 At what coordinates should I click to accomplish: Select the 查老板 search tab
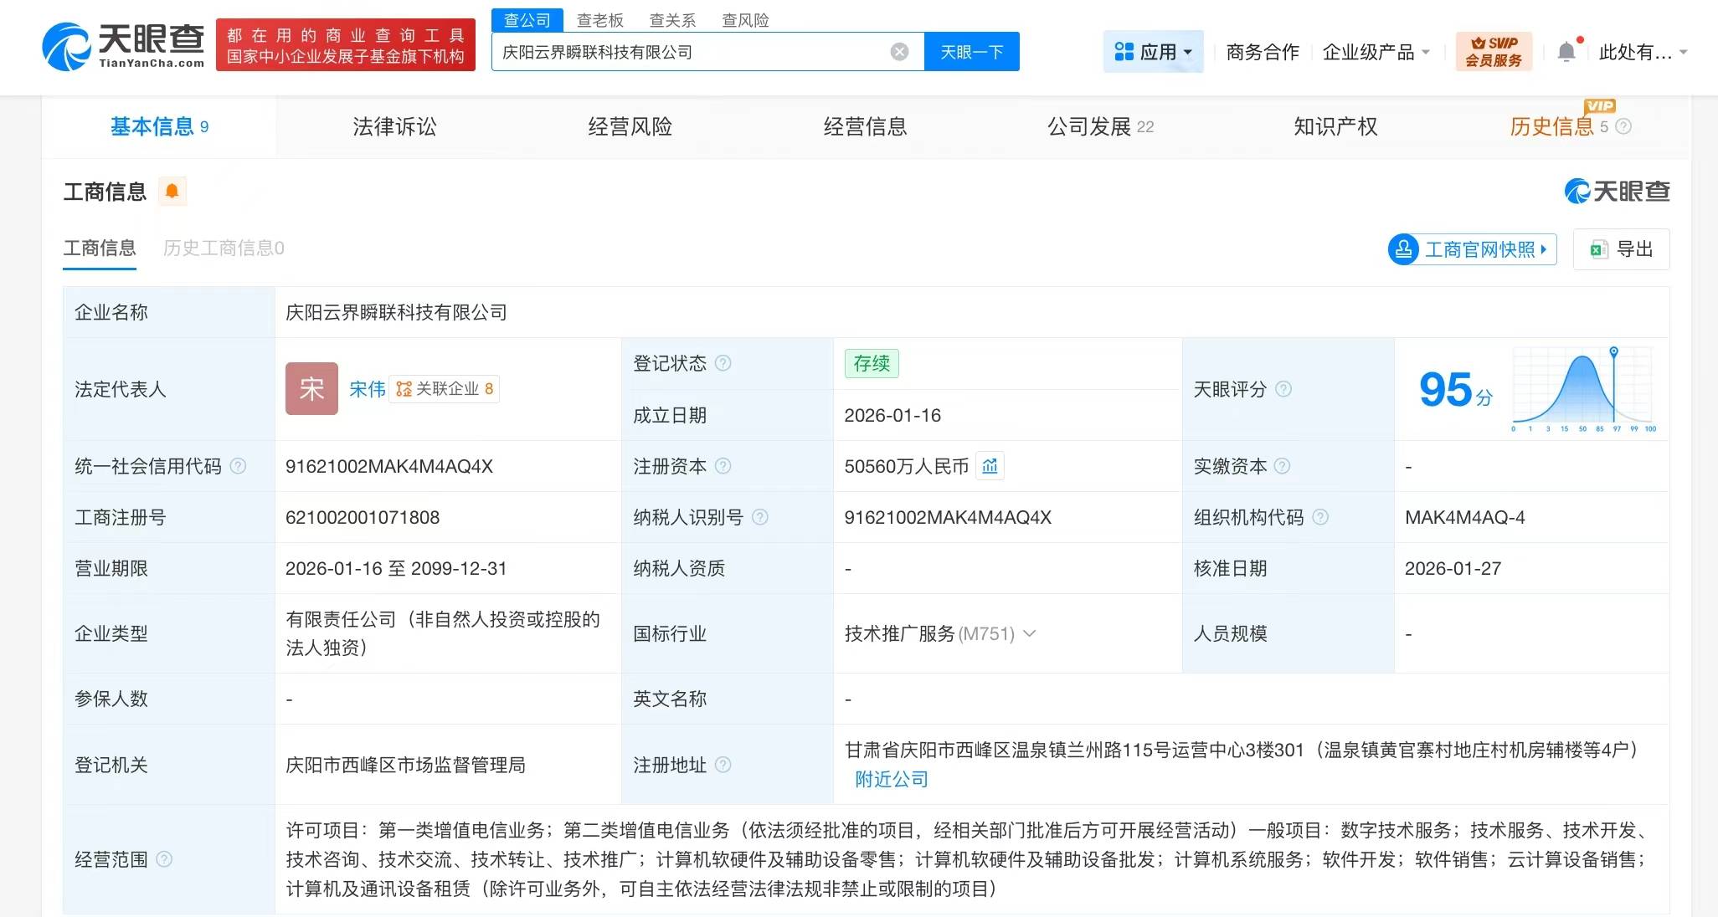(599, 20)
